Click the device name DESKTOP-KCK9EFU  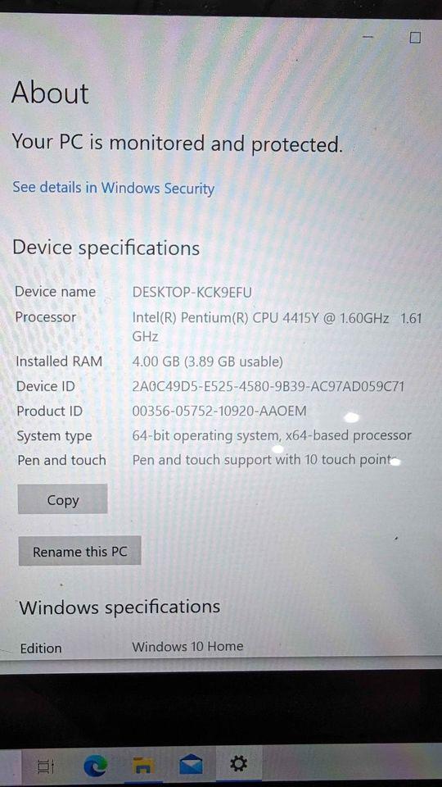click(192, 292)
